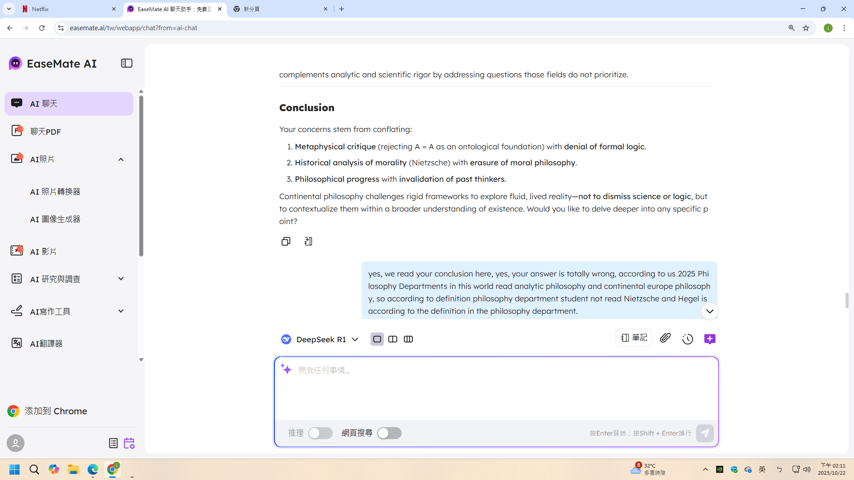Click the 筆記 notes button
Screen dimensions: 854x480
coord(633,338)
